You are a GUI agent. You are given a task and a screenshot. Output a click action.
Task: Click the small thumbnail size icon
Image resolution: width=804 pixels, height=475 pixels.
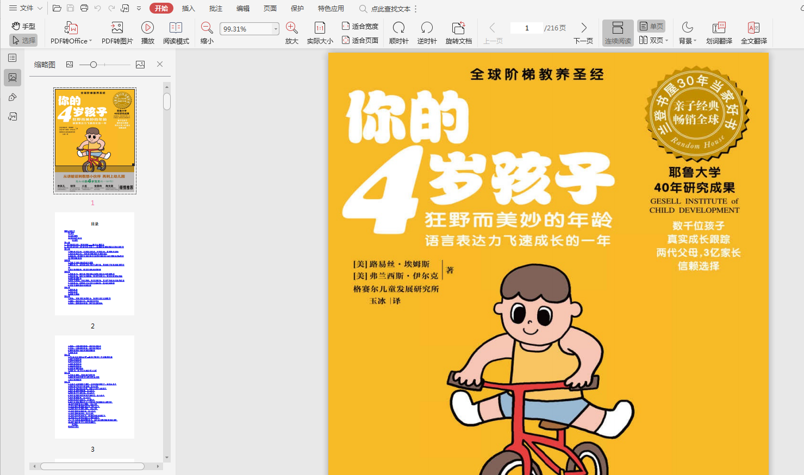coord(70,64)
